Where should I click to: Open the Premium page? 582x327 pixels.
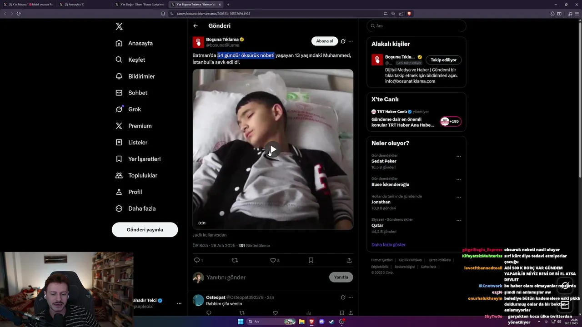pyautogui.click(x=134, y=126)
